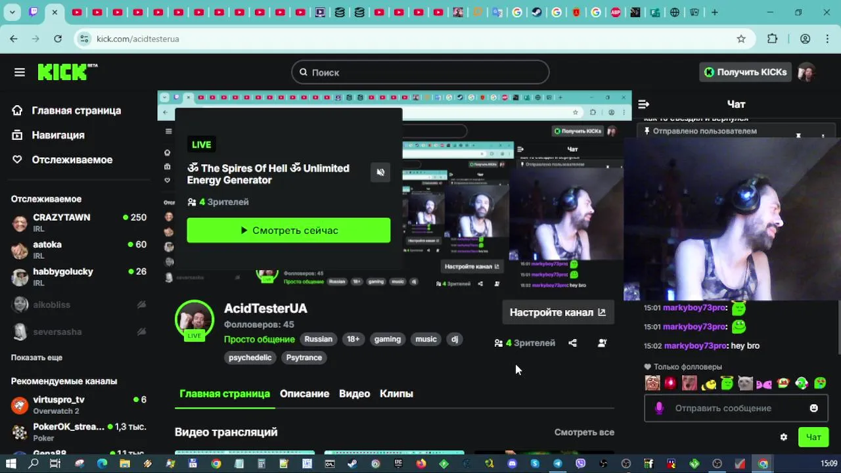Insert the pink bow emote

click(763, 383)
